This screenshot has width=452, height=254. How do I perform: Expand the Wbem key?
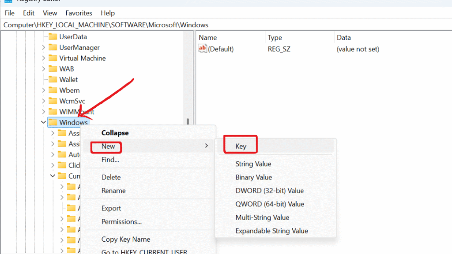pyautogui.click(x=43, y=90)
